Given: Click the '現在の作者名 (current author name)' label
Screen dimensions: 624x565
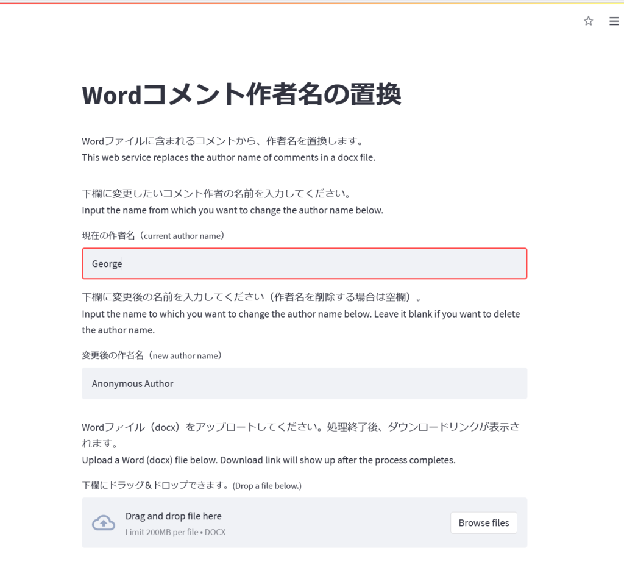Looking at the screenshot, I should [153, 235].
